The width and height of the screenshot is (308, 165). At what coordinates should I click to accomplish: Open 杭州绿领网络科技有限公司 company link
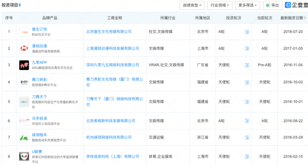click(109, 137)
